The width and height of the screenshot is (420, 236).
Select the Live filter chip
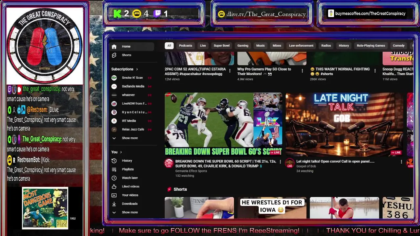pos(203,46)
